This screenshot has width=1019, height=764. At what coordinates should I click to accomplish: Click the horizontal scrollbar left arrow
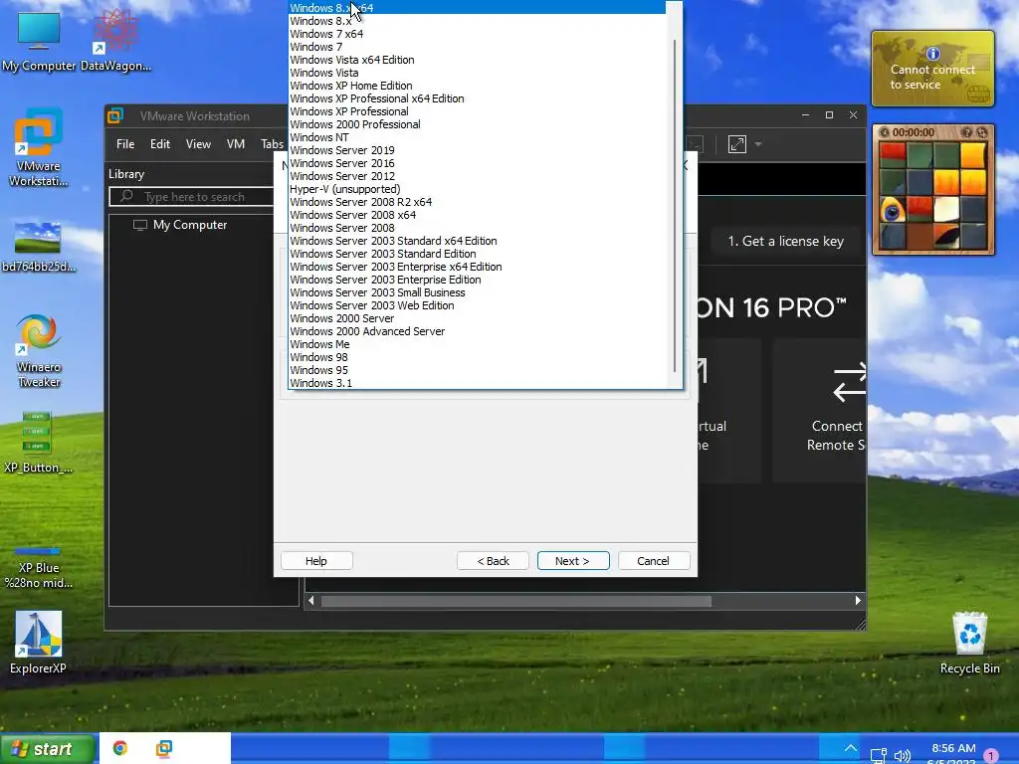(x=310, y=600)
